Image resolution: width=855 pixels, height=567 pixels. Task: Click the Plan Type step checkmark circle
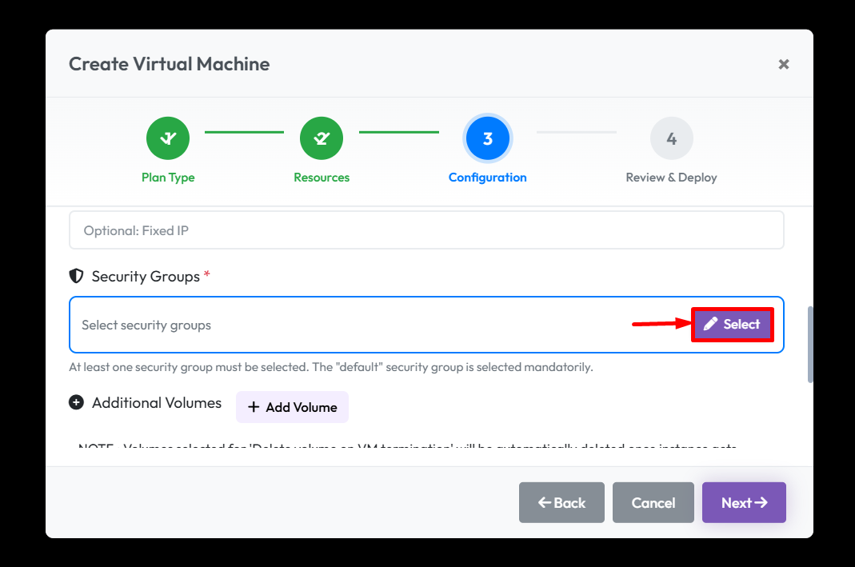pos(168,138)
